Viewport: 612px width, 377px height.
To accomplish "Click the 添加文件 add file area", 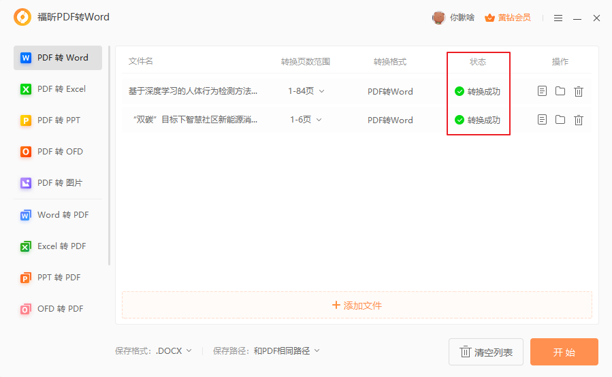I will [357, 306].
